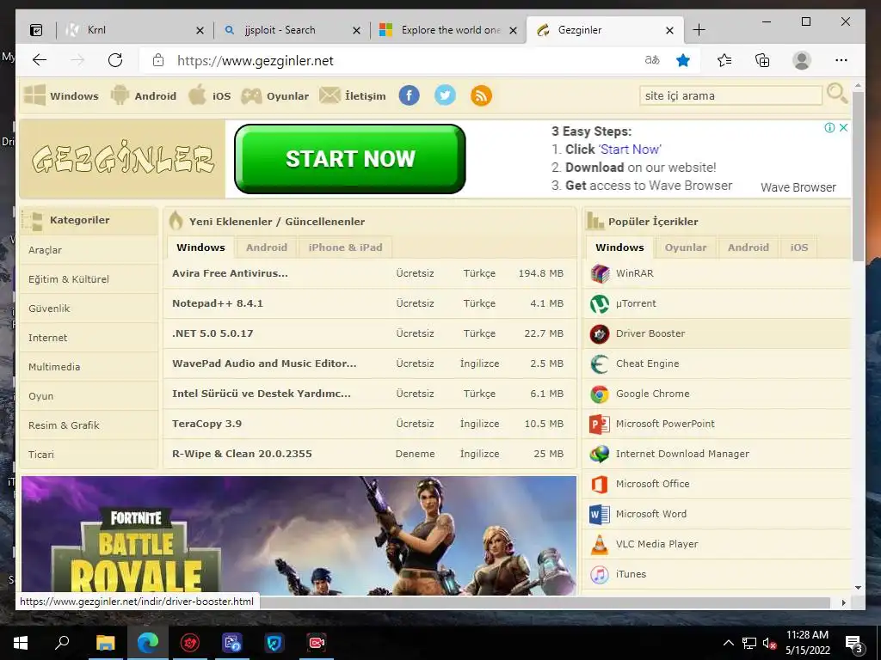Open a new browser tab
The image size is (881, 660).
pos(699,30)
